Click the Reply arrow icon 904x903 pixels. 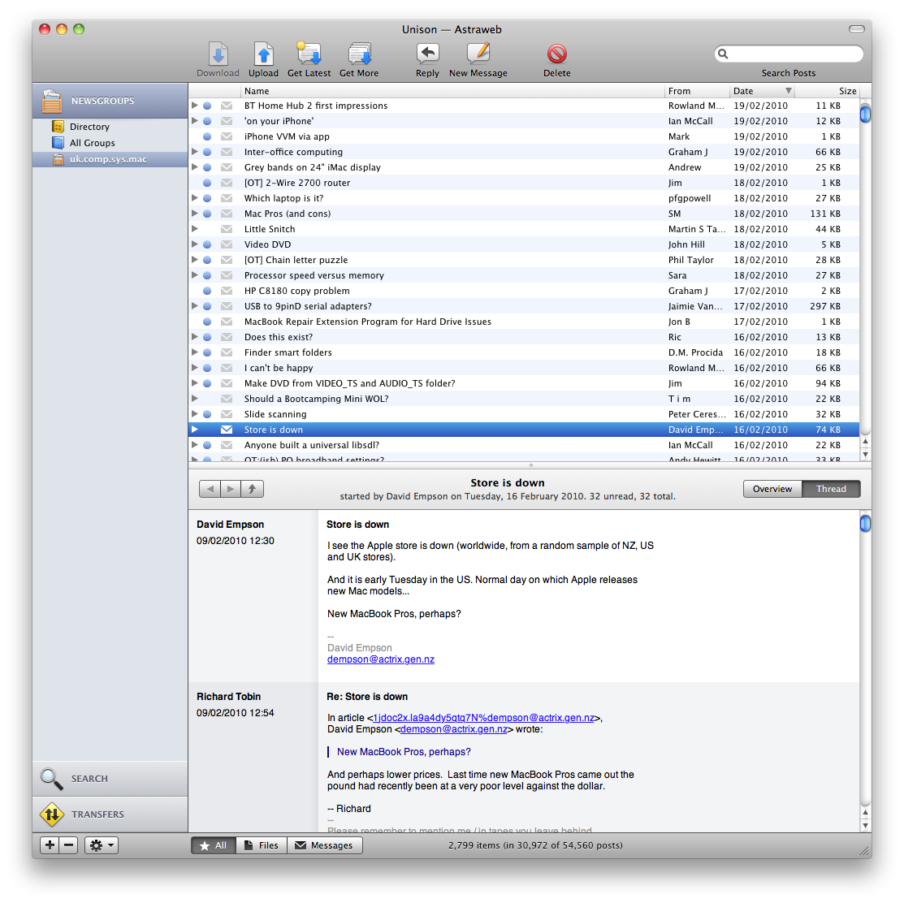click(x=427, y=54)
